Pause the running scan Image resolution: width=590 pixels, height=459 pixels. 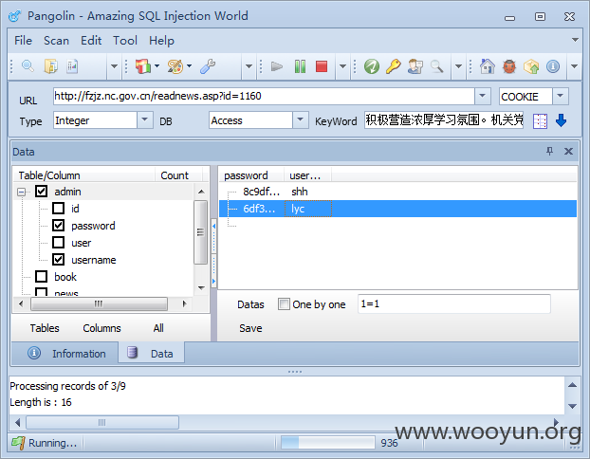click(x=300, y=66)
